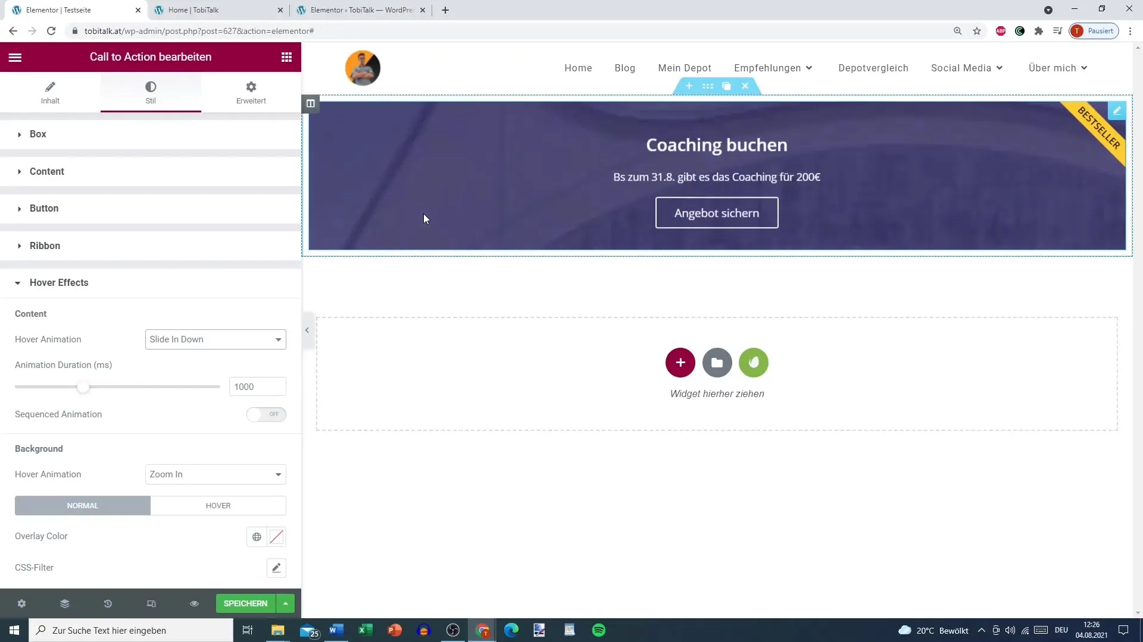Open the Blog nav link
The width and height of the screenshot is (1143, 642).
pos(625,68)
